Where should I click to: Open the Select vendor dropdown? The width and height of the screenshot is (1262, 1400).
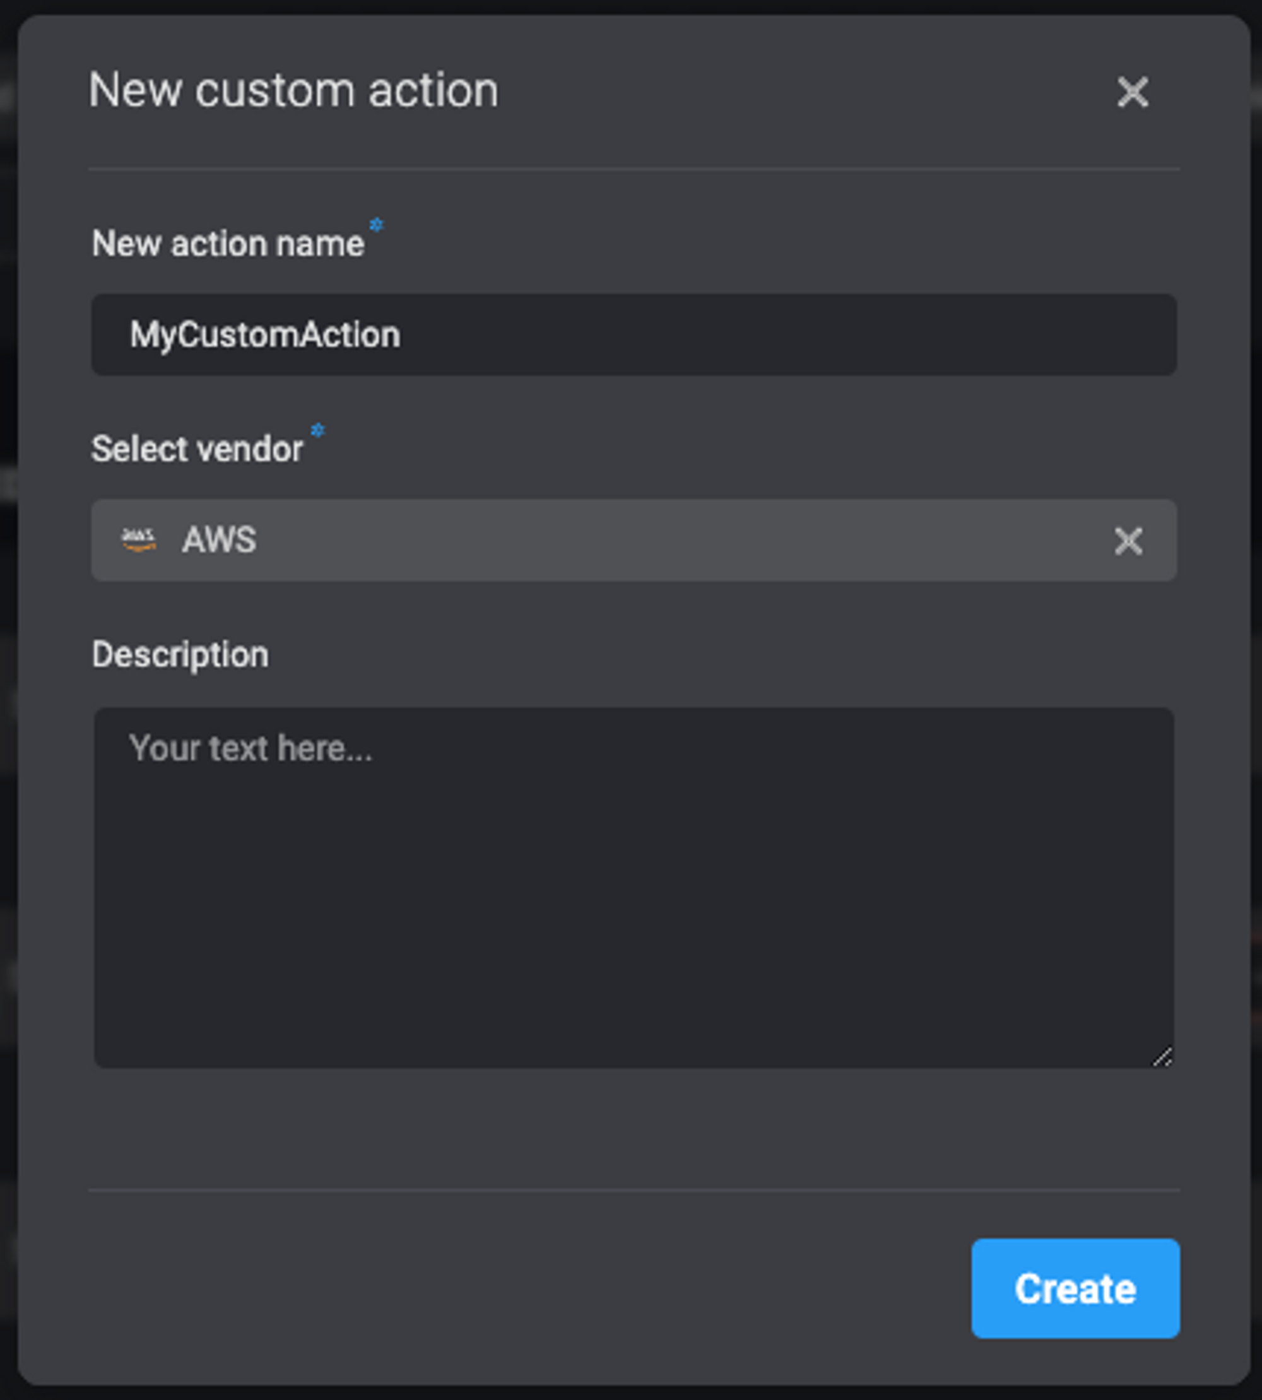(x=634, y=540)
